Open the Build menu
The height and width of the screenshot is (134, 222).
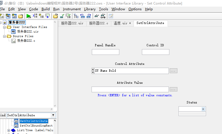click(45, 9)
